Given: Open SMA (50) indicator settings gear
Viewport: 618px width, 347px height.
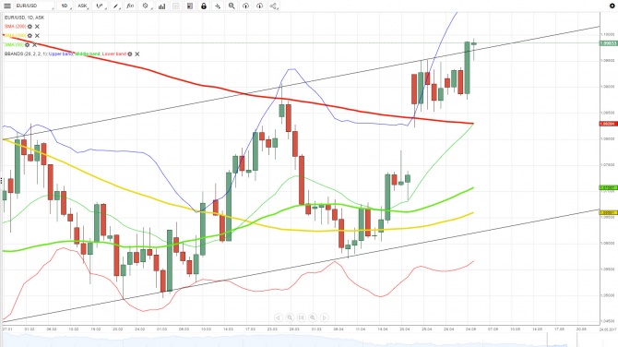Looking at the screenshot, I should coord(27,45).
